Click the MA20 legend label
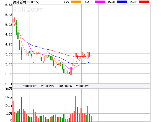 (111, 2)
